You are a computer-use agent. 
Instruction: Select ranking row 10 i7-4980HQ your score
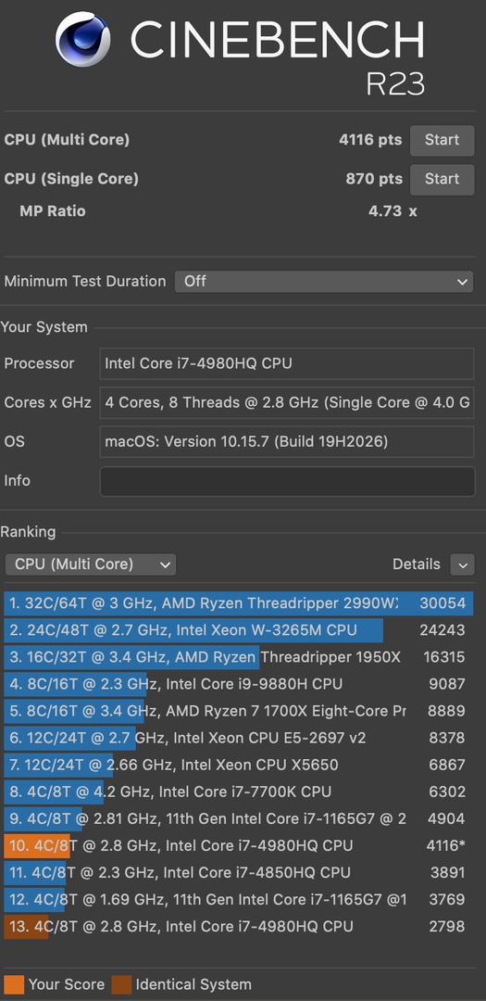(x=239, y=845)
